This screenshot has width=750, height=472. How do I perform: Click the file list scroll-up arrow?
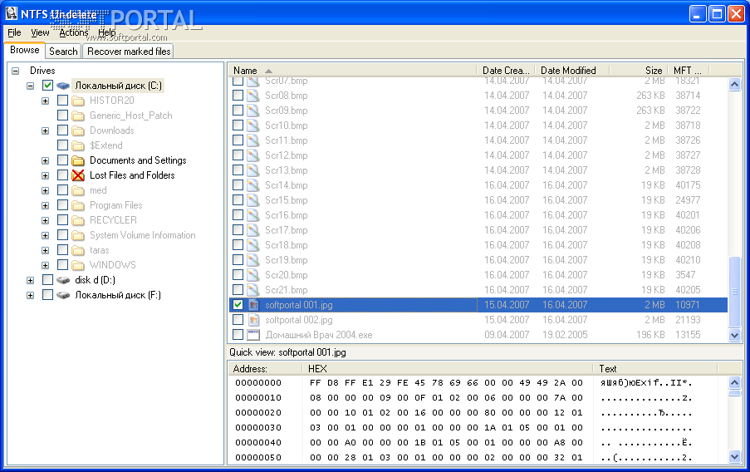[735, 85]
